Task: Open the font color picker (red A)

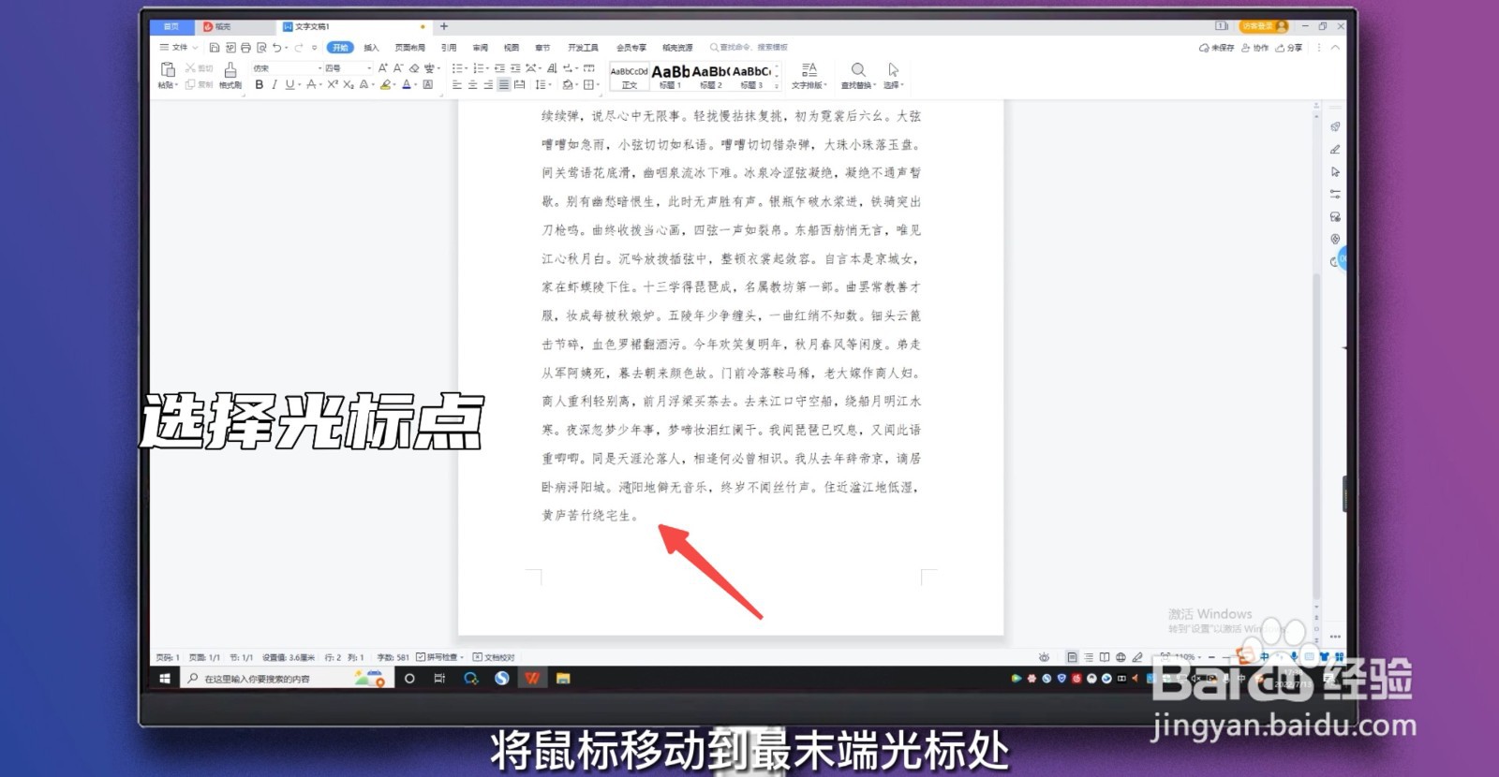Action: click(407, 84)
